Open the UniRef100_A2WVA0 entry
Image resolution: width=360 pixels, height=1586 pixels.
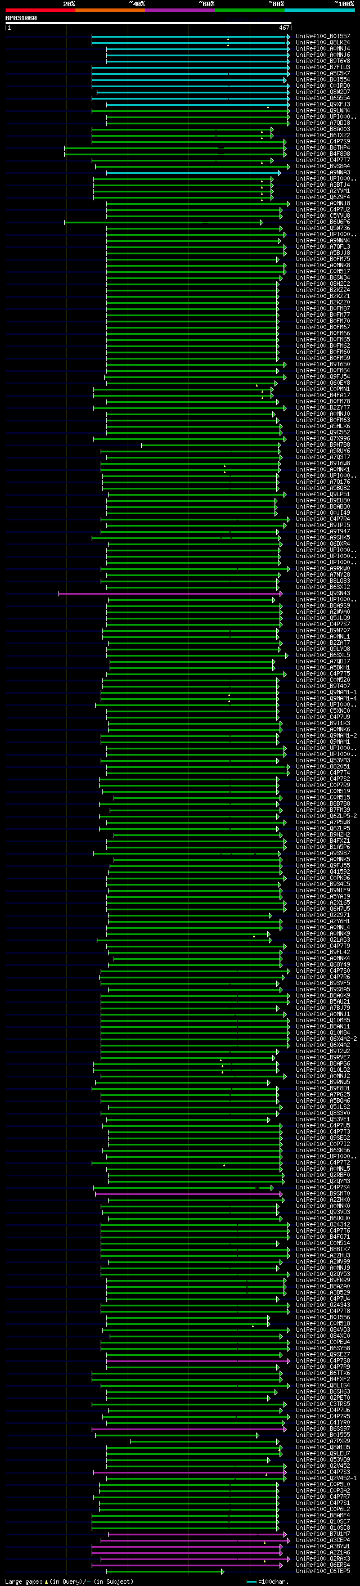(x=322, y=612)
